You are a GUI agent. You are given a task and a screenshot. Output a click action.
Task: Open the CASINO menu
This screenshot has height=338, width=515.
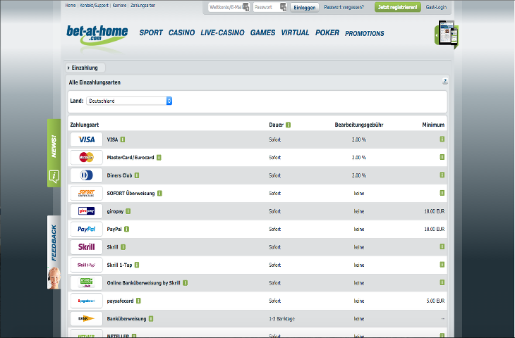point(181,33)
